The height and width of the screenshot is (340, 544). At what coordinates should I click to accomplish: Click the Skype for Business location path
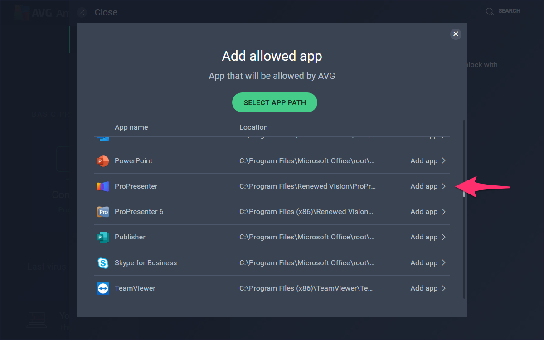pos(307,263)
